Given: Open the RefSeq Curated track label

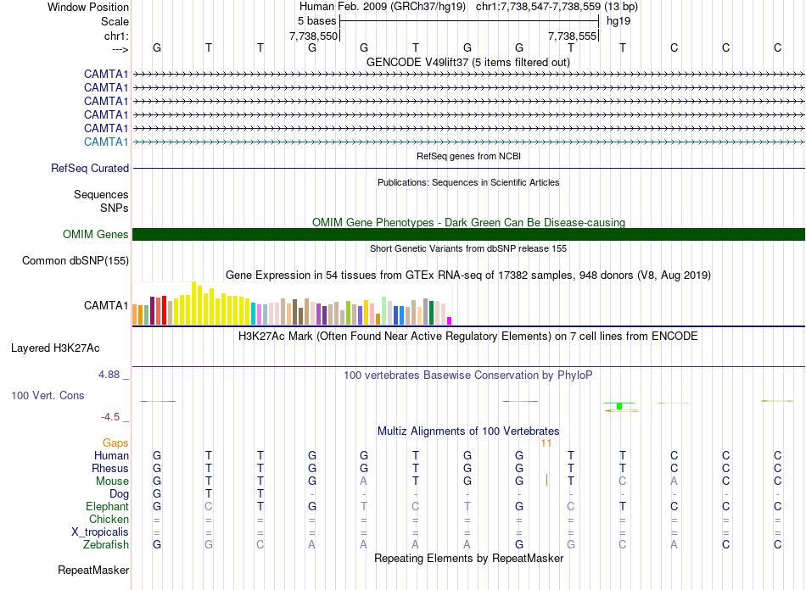Looking at the screenshot, I should pyautogui.click(x=89, y=169).
